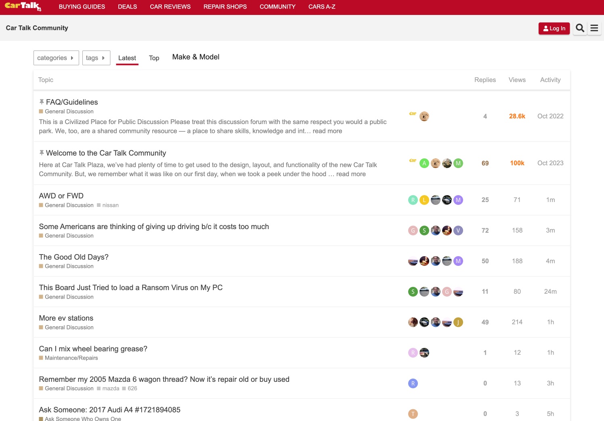Click the orange 28.6k views count
Image resolution: width=604 pixels, height=421 pixels.
pyautogui.click(x=517, y=116)
